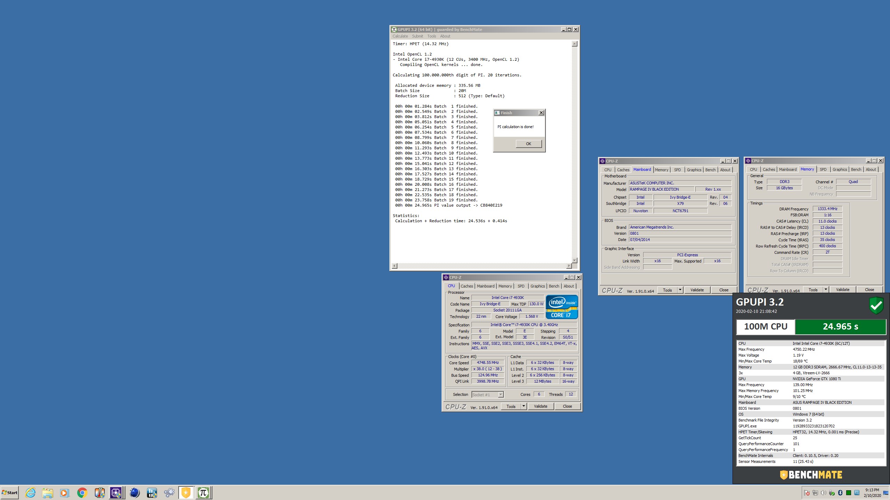
Task: Switch to Graphics tab in CPU-Z Memory window
Action: 840,169
